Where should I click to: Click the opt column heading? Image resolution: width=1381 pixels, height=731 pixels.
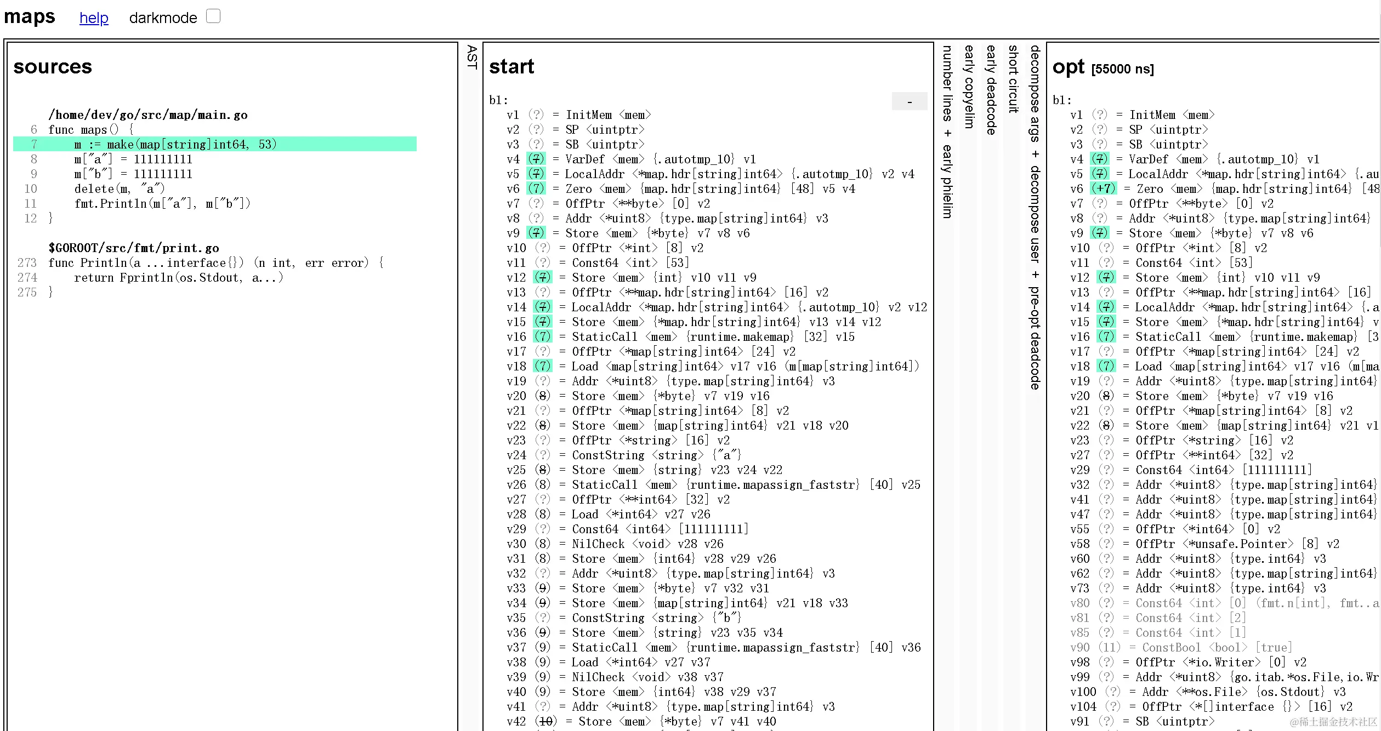pos(1068,67)
